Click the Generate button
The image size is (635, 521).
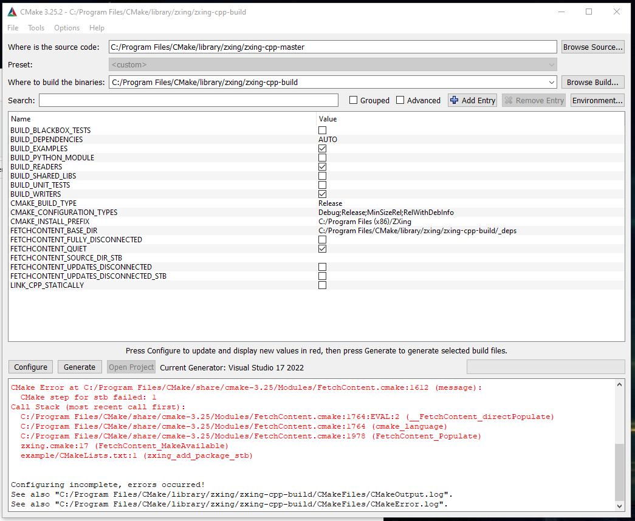point(80,367)
